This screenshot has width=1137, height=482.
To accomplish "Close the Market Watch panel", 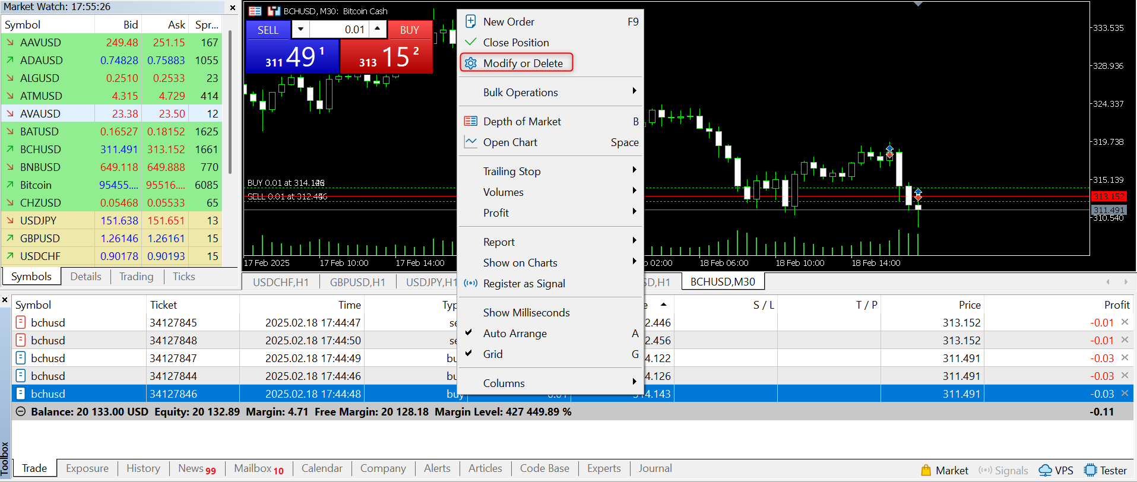I will coord(233,8).
